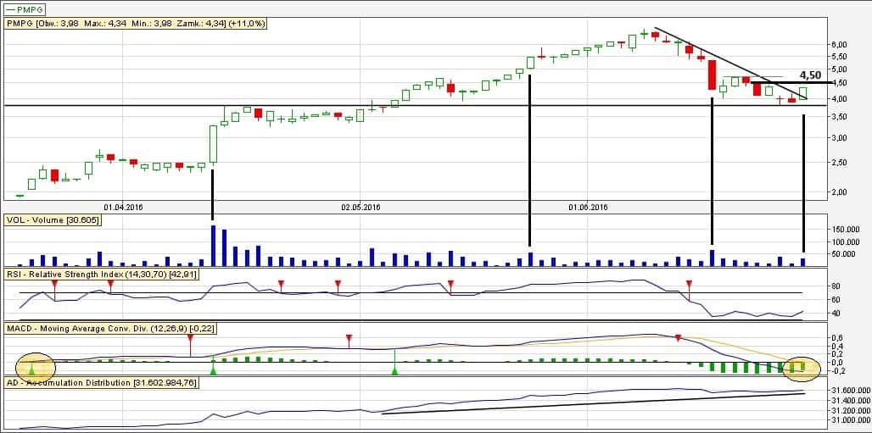
Task: Select the leftmost red marker in MACD panel
Action: click(190, 339)
